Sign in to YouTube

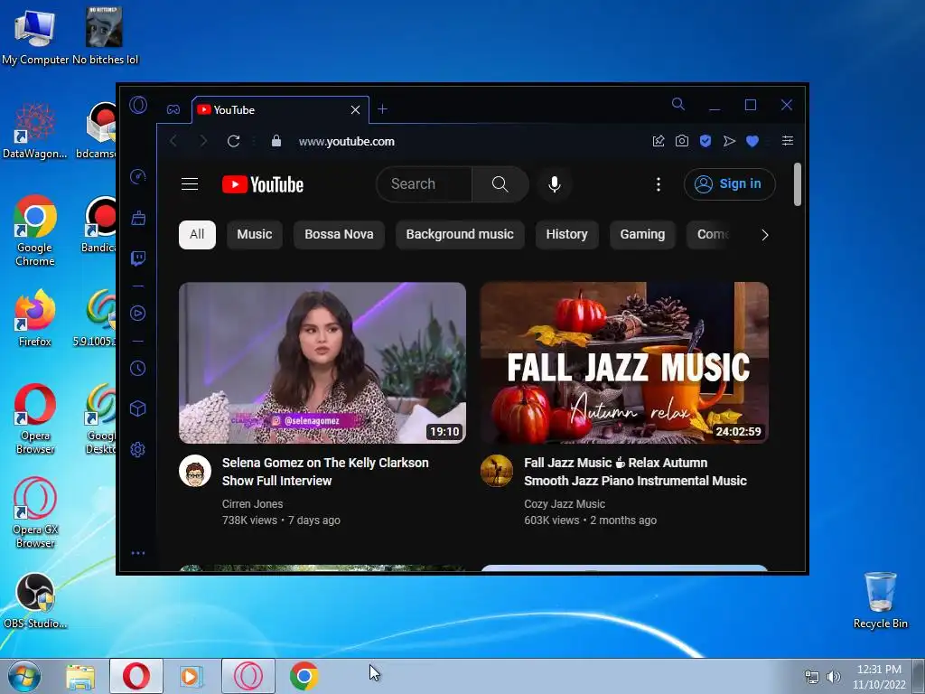[x=730, y=184]
